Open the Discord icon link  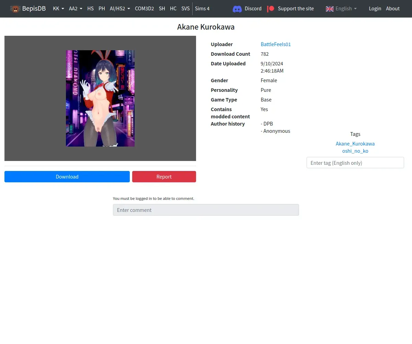coord(237,9)
